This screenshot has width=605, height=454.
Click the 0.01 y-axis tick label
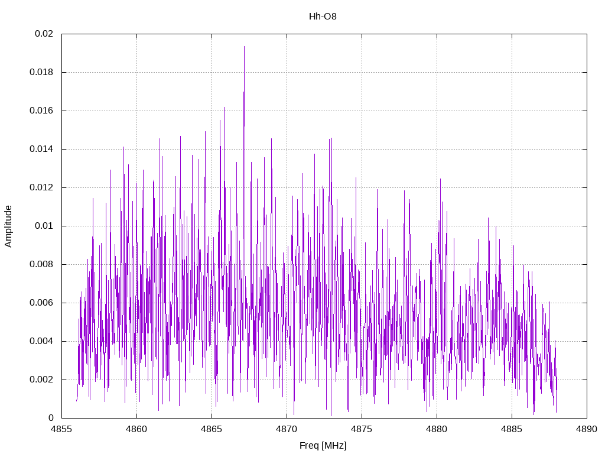[44, 226]
